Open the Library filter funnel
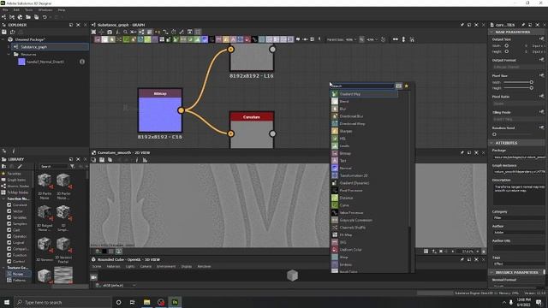Image resolution: width=548 pixels, height=308 pixels. point(72,167)
